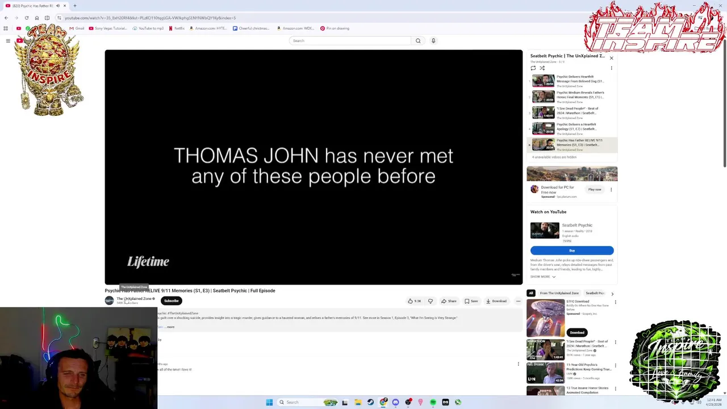Screen dimensions: 727x409
Task: Show more filter chips with the arrow
Action: [612, 294]
